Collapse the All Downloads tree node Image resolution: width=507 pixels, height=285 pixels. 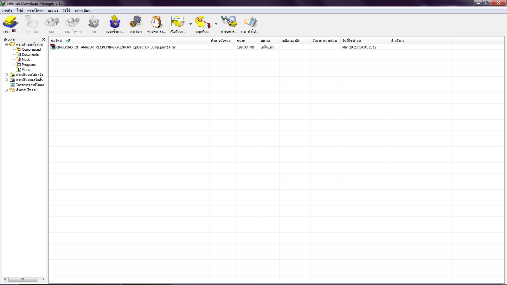(6, 44)
